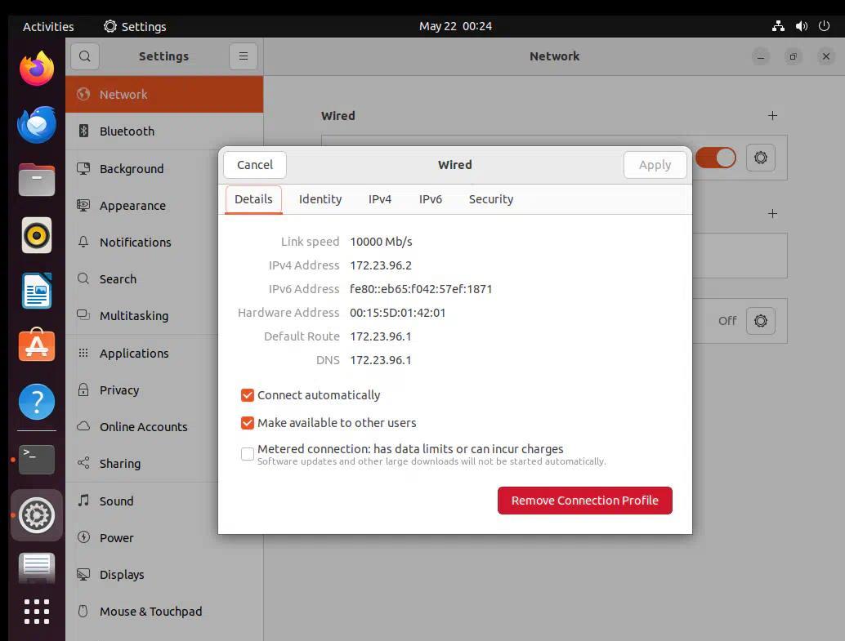Click the IPv4 address 172.23.96.2
The width and height of the screenshot is (845, 641).
(x=381, y=265)
